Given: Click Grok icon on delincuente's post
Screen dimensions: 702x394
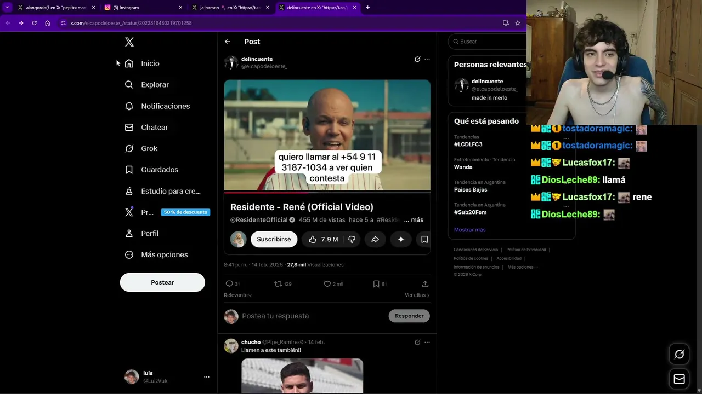Looking at the screenshot, I should pos(417,59).
